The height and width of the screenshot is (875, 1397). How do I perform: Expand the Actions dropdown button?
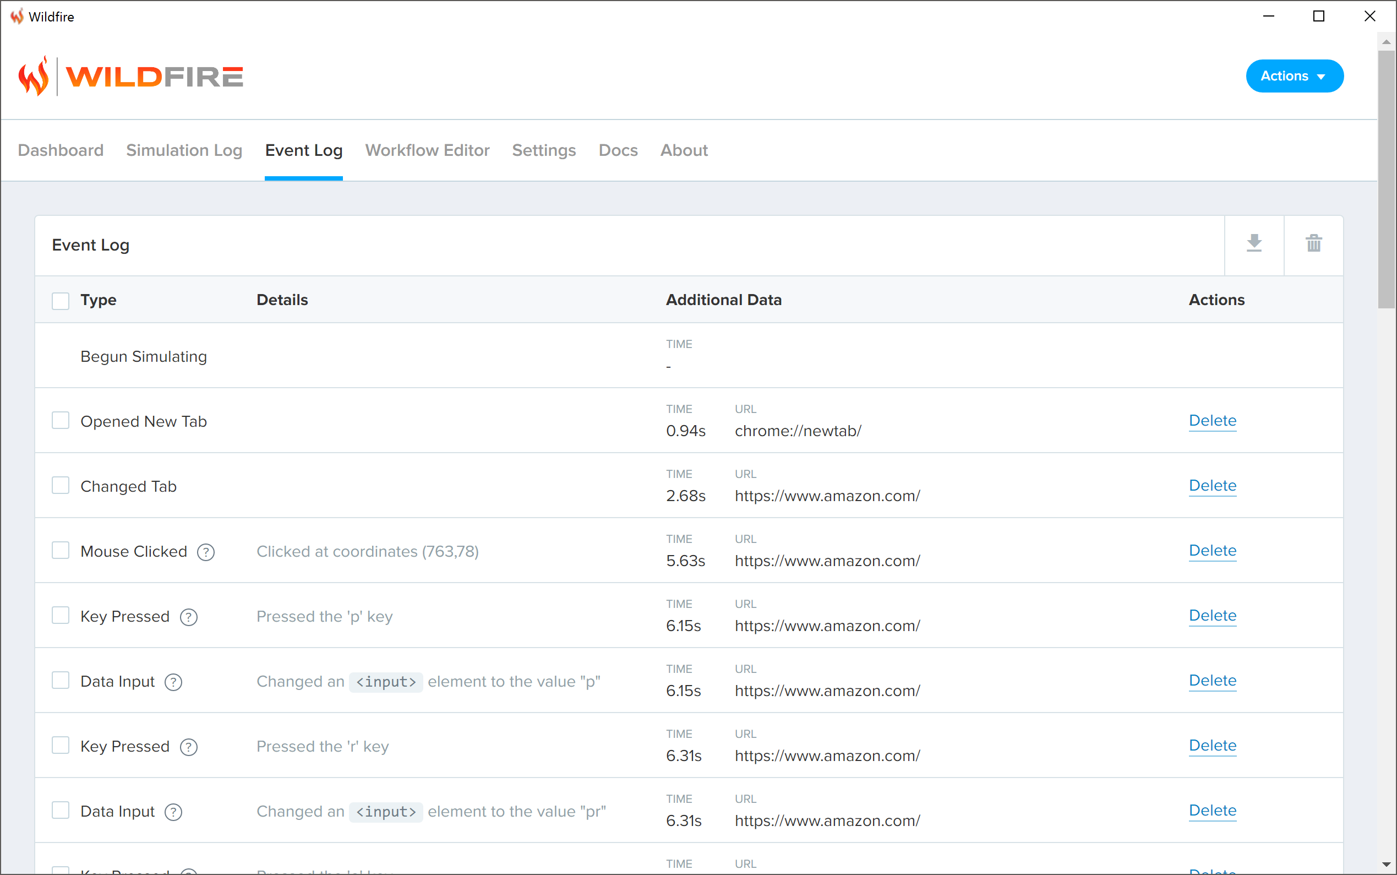click(x=1294, y=76)
